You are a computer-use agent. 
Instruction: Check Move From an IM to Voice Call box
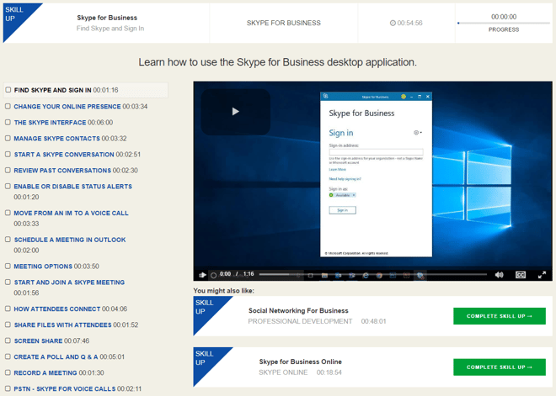8,213
